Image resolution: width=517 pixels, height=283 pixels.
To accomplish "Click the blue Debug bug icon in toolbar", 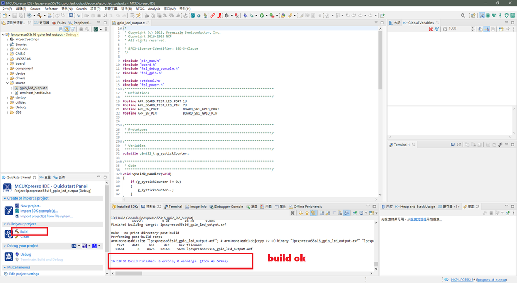I will tap(245, 15).
